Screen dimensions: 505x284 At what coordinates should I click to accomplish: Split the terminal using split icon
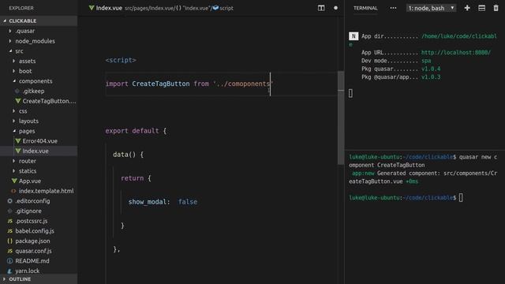(481, 8)
